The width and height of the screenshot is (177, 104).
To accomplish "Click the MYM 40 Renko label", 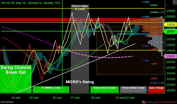I will point(7,102).
